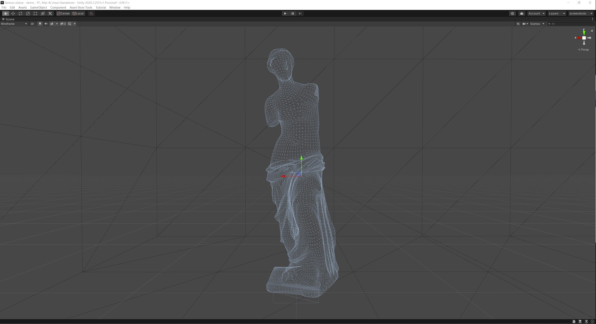Toggle scene grid visibility

70,24
